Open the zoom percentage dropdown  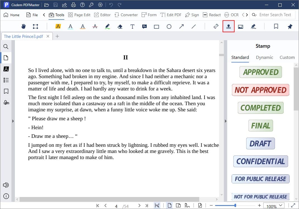pos(274,206)
